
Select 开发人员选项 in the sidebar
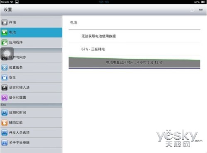(x=31, y=133)
